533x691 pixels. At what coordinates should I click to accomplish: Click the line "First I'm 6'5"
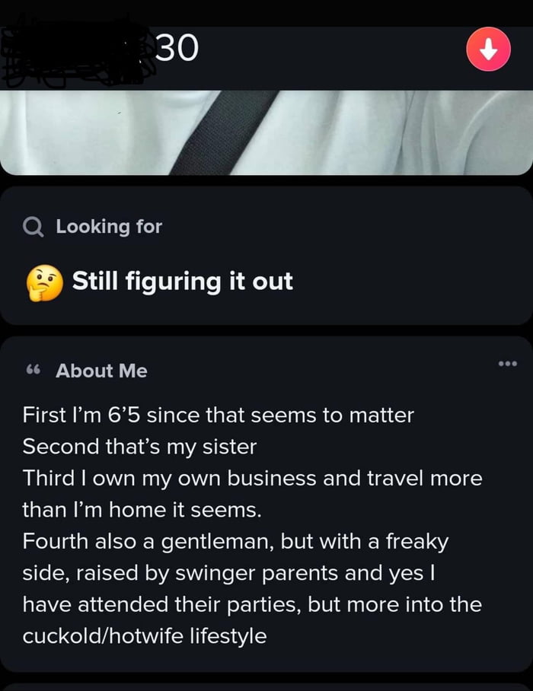point(218,416)
